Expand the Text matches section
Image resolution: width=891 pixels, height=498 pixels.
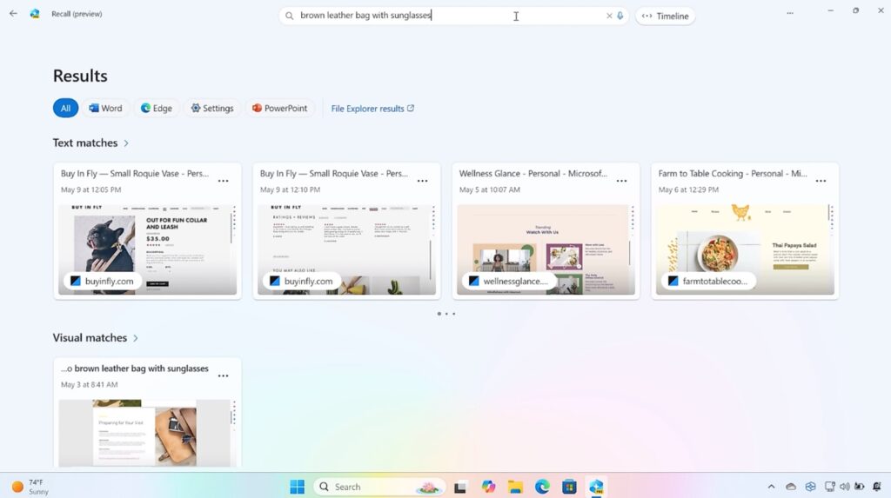pyautogui.click(x=126, y=143)
